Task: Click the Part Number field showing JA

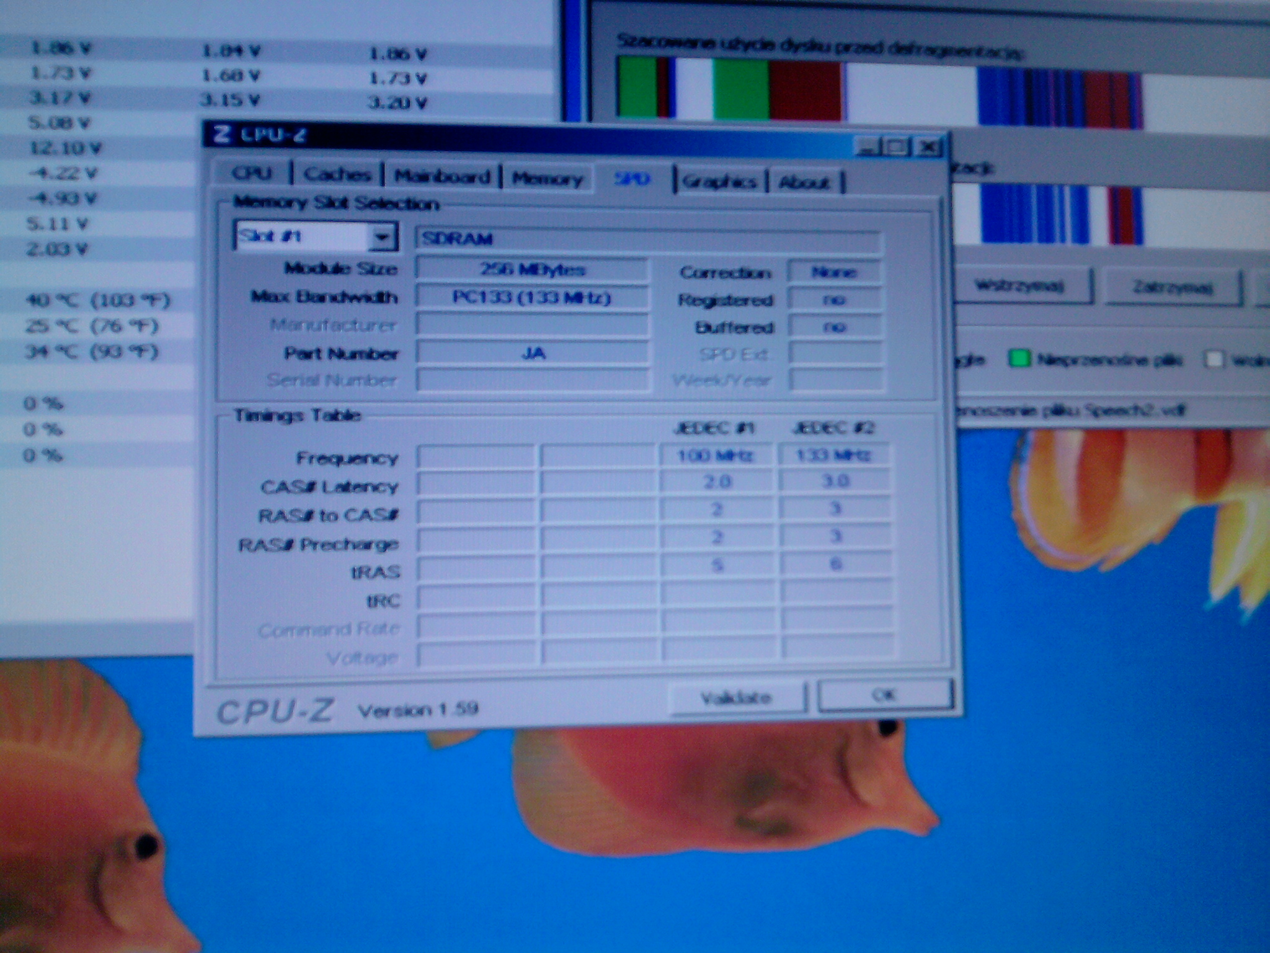Action: pyautogui.click(x=533, y=353)
